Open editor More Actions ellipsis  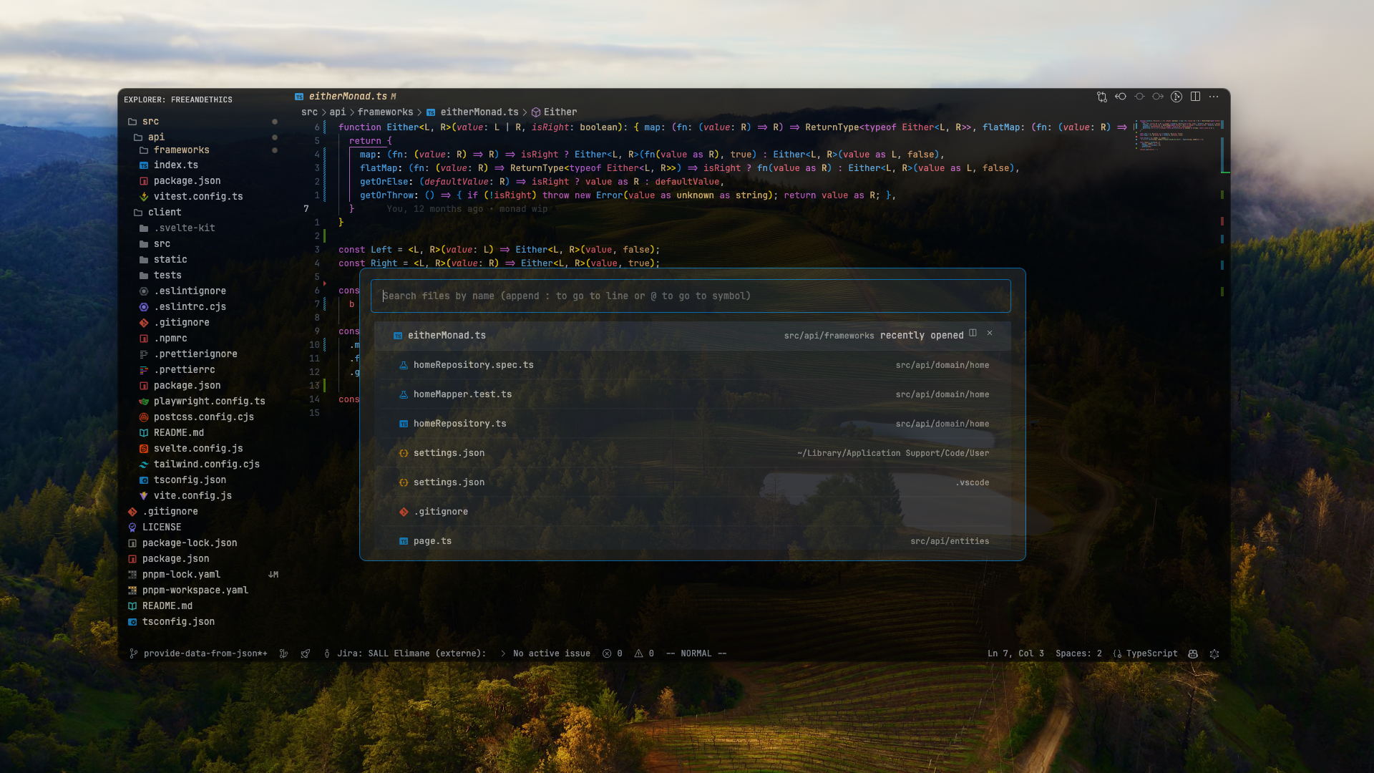point(1214,97)
